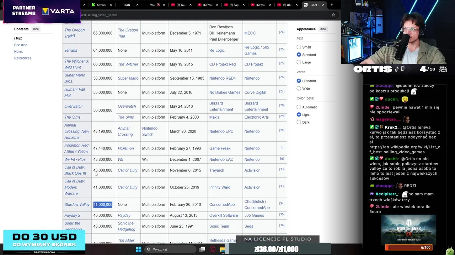Click the 6/100 progress bar in overlay
The image size is (455, 255).
point(408,248)
